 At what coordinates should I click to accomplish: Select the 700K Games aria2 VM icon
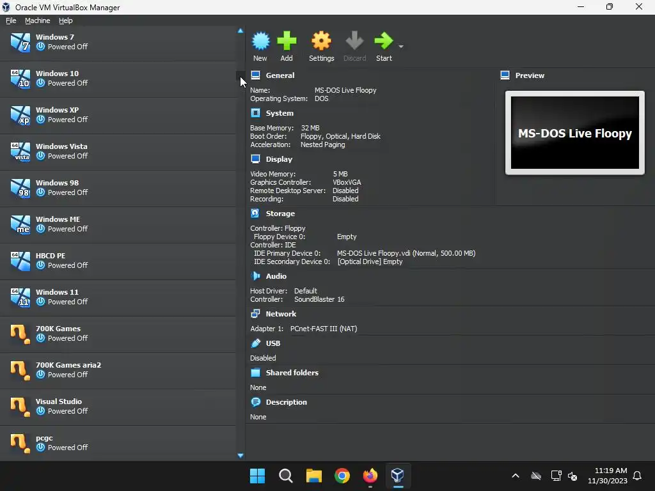pyautogui.click(x=20, y=370)
